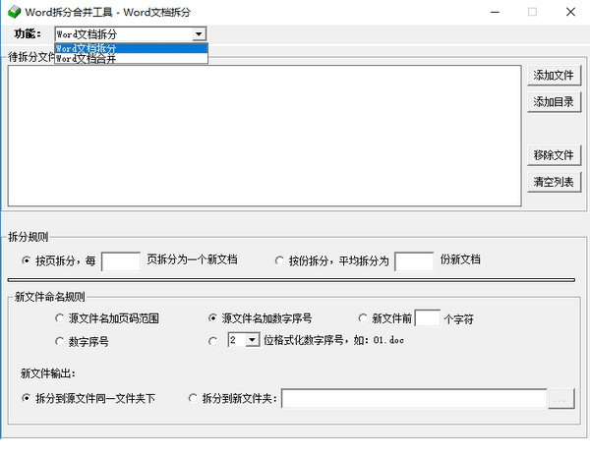
Task: Close the Word拆分合并工具 window
Action: point(570,12)
